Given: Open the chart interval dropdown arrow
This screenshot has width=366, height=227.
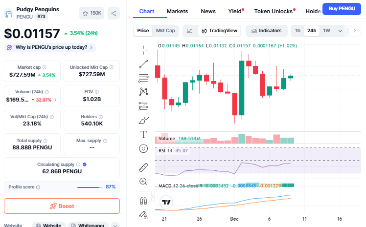Looking at the screenshot, I should 354,31.
